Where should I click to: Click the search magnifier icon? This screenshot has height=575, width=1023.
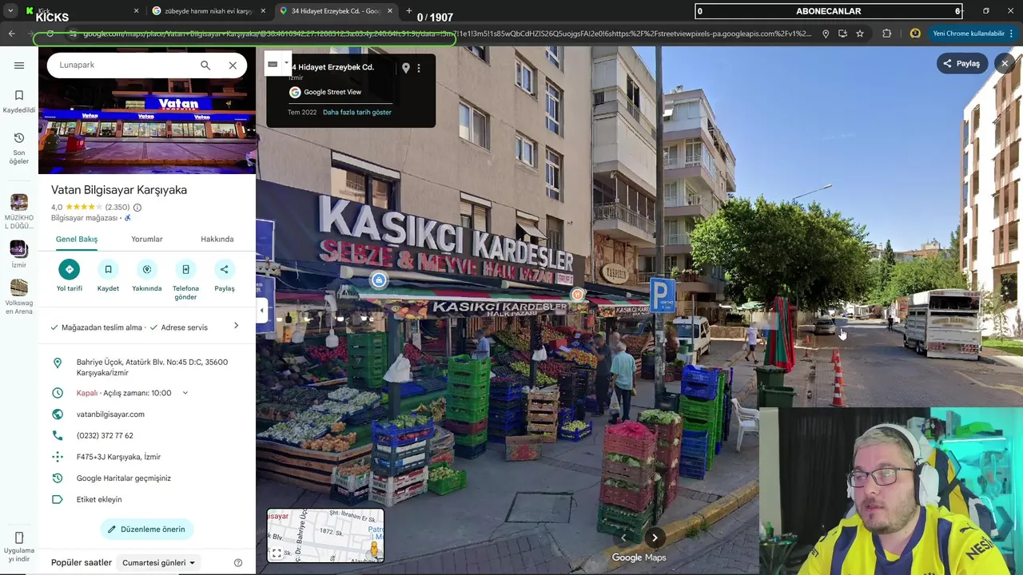205,65
